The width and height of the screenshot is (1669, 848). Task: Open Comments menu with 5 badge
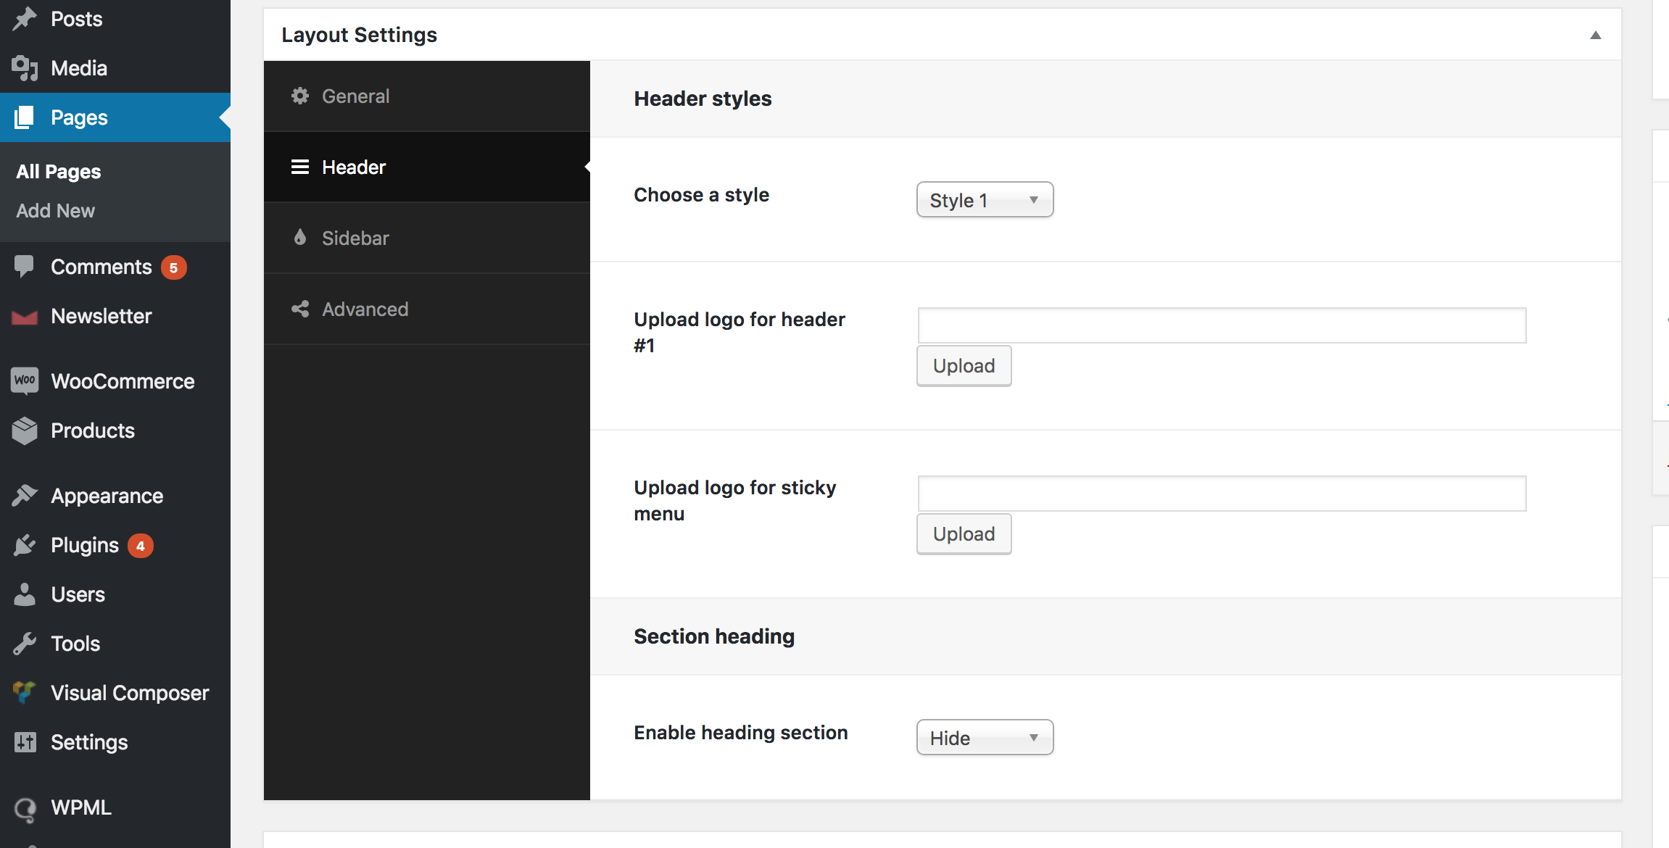point(102,267)
